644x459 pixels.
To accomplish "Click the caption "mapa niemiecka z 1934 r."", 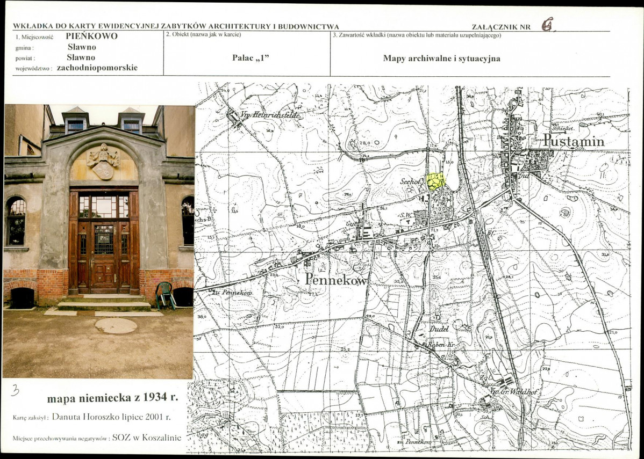I will tap(112, 397).
